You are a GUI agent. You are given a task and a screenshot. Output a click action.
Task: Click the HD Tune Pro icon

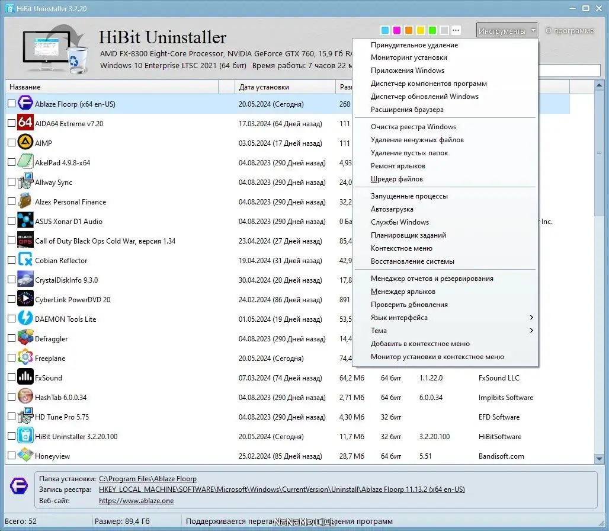click(25, 416)
